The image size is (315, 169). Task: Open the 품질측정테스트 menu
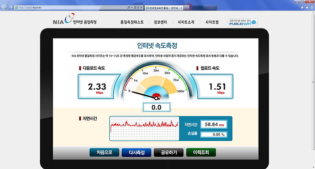pos(132,22)
